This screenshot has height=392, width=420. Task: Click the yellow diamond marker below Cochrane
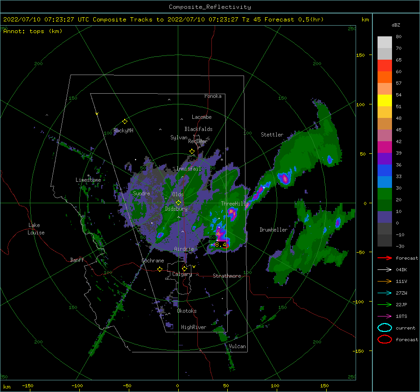pyautogui.click(x=160, y=269)
